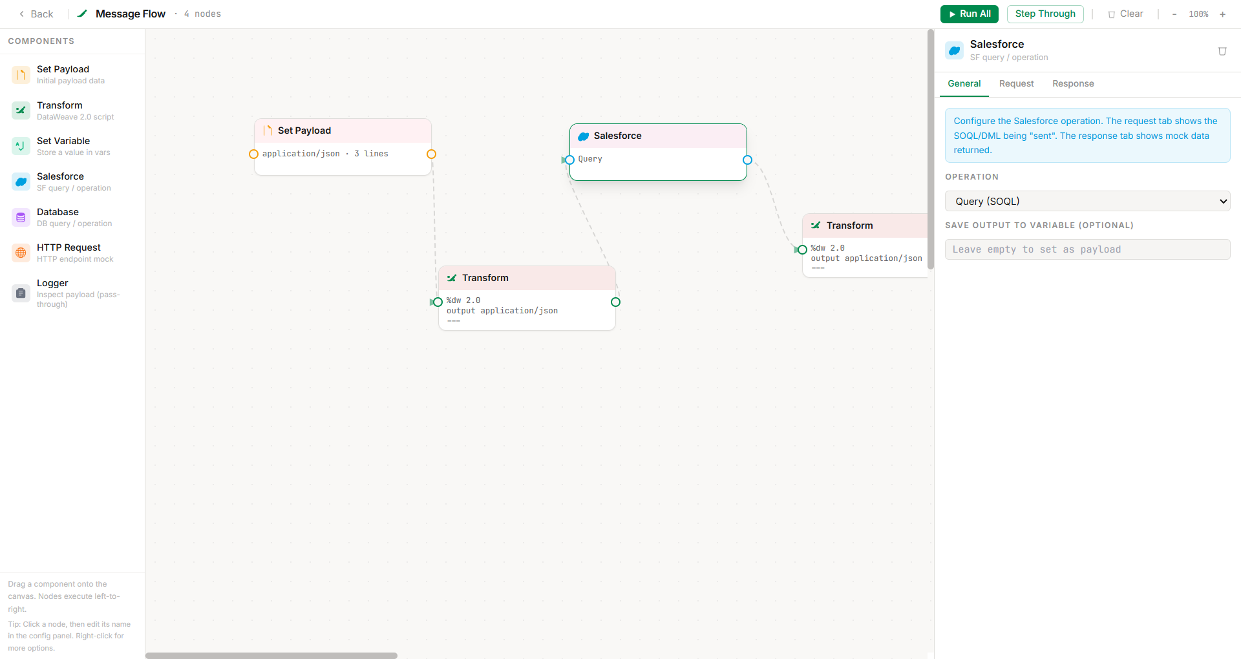Click the Run All button

[x=970, y=14]
